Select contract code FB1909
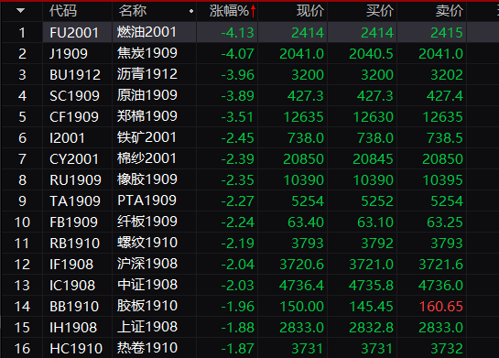Screen dimensions: 499x358 [74, 222]
